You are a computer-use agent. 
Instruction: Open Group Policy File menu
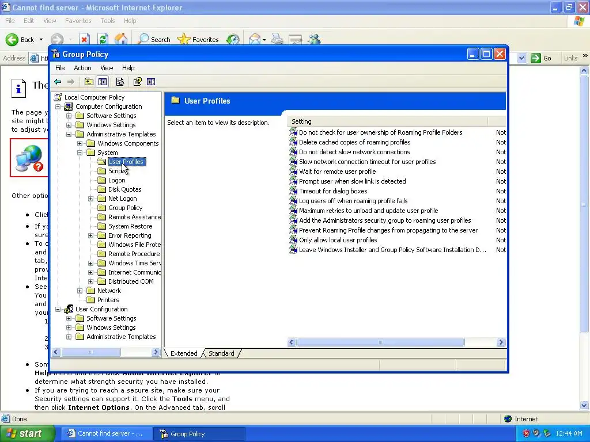coord(60,68)
